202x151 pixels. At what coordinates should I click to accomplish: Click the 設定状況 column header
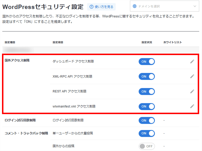[x=147, y=42]
